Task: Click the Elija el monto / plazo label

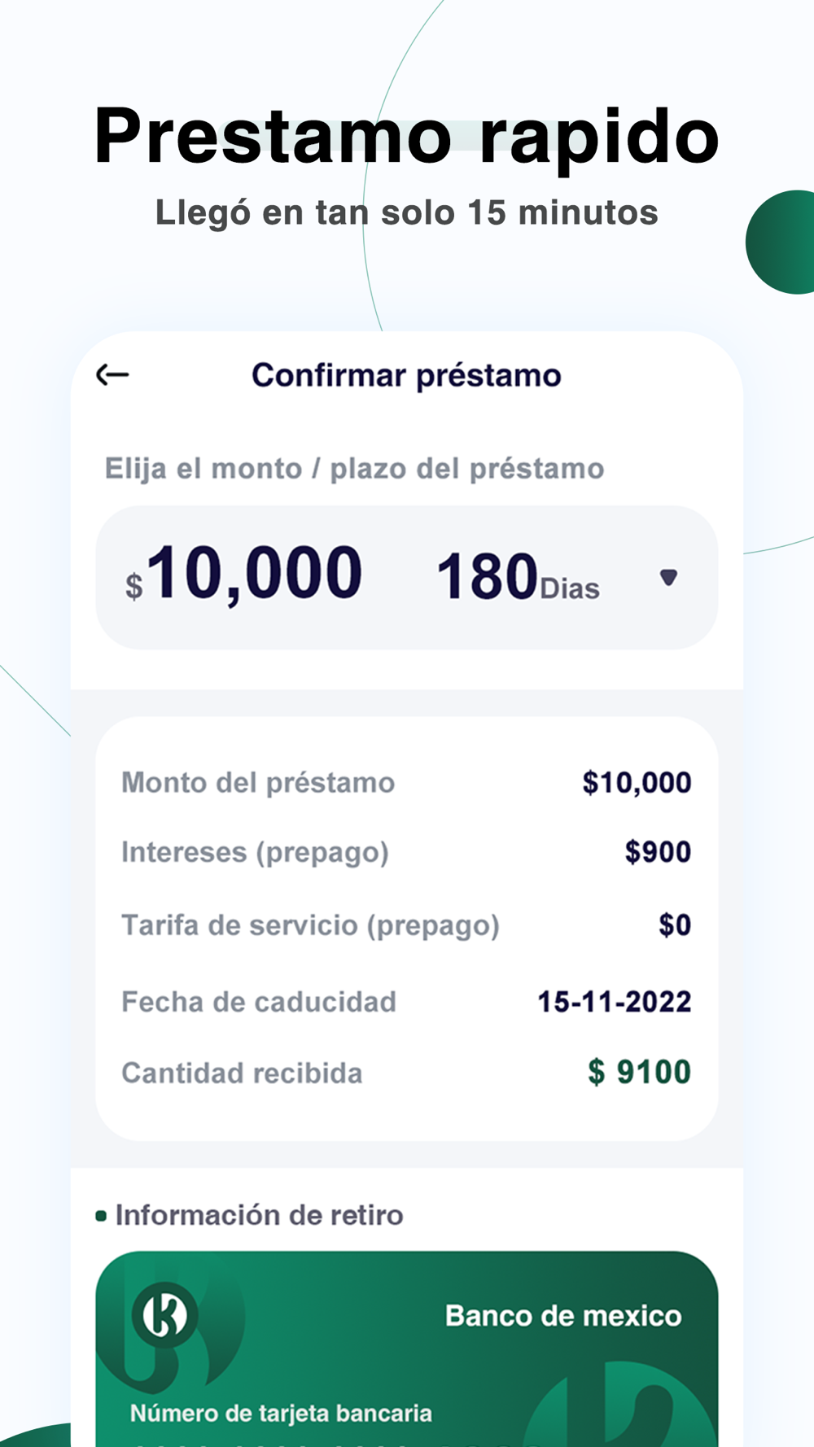Action: pyautogui.click(x=354, y=469)
